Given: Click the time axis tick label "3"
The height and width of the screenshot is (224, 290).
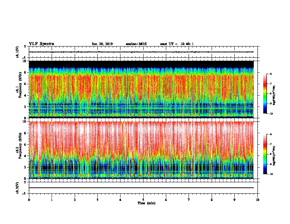Looking at the screenshot, I should coord(97,199).
